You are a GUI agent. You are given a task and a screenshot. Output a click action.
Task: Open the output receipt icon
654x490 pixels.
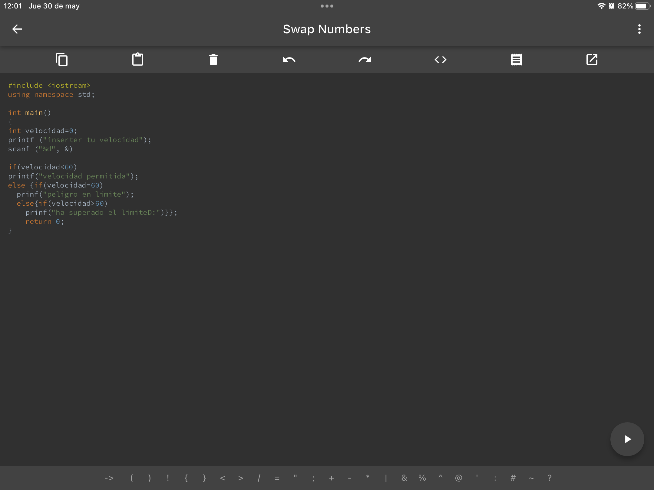pos(516,60)
